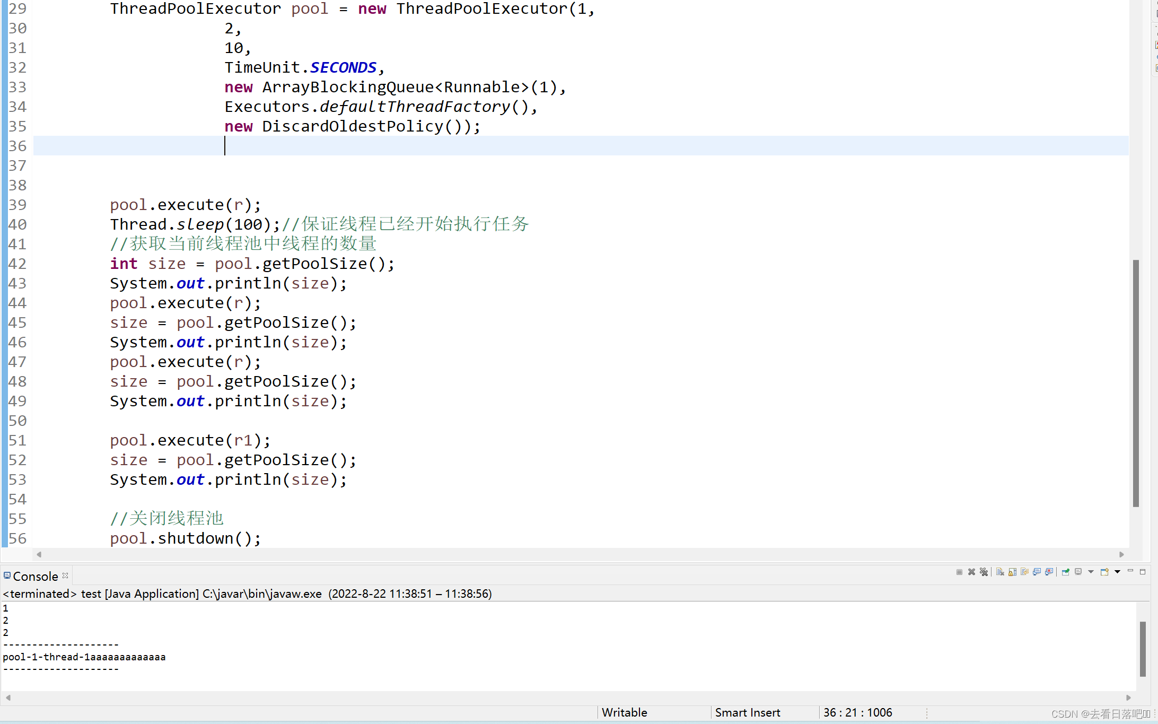Clear the Console output
1158x724 pixels.
[x=1000, y=572]
